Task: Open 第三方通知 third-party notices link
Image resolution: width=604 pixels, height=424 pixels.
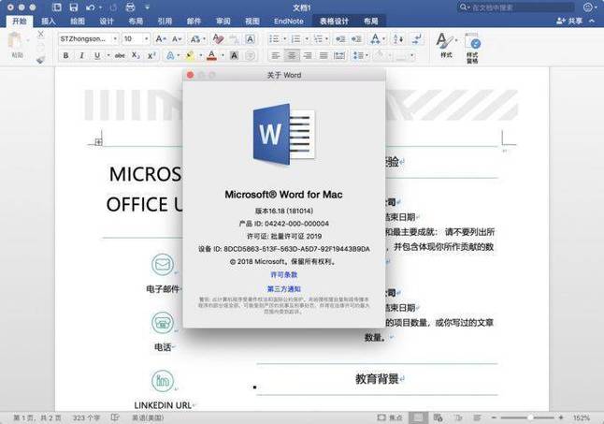Action: (284, 288)
